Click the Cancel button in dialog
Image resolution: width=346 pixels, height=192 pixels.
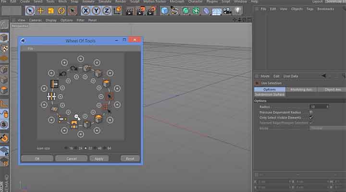coord(71,158)
